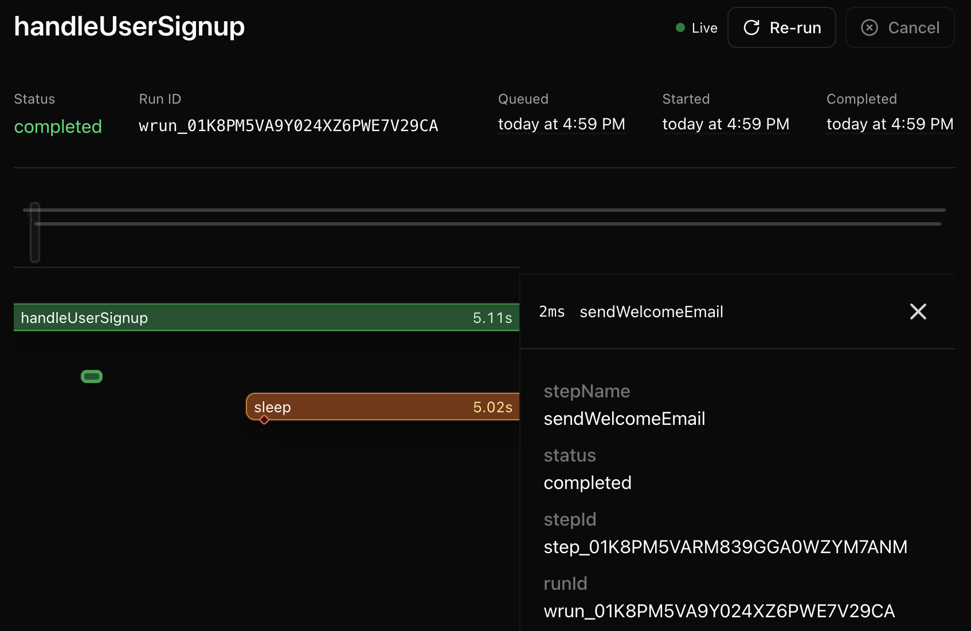Image resolution: width=971 pixels, height=631 pixels.
Task: Click the timeline zoom slider handle
Action: click(x=34, y=233)
